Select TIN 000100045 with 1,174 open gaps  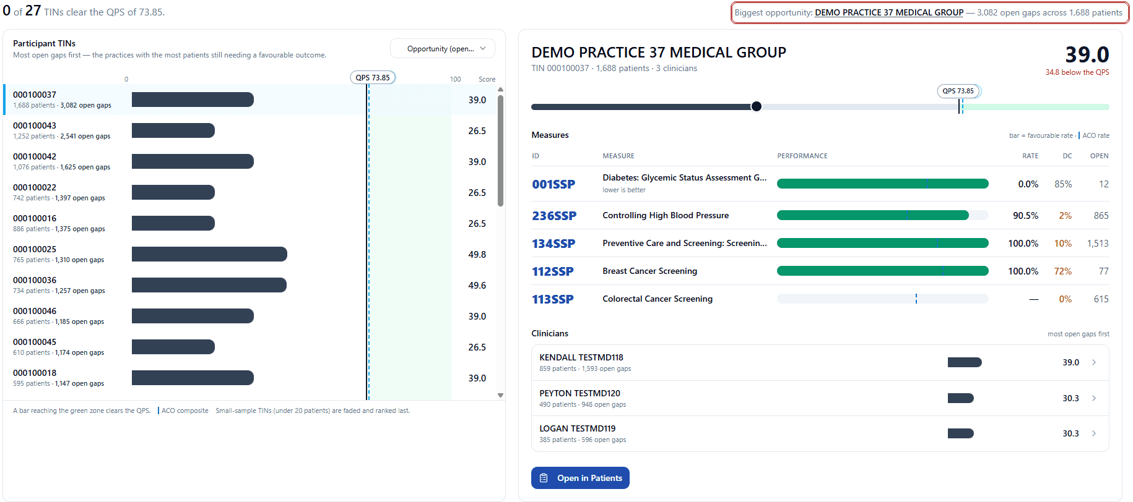point(250,347)
